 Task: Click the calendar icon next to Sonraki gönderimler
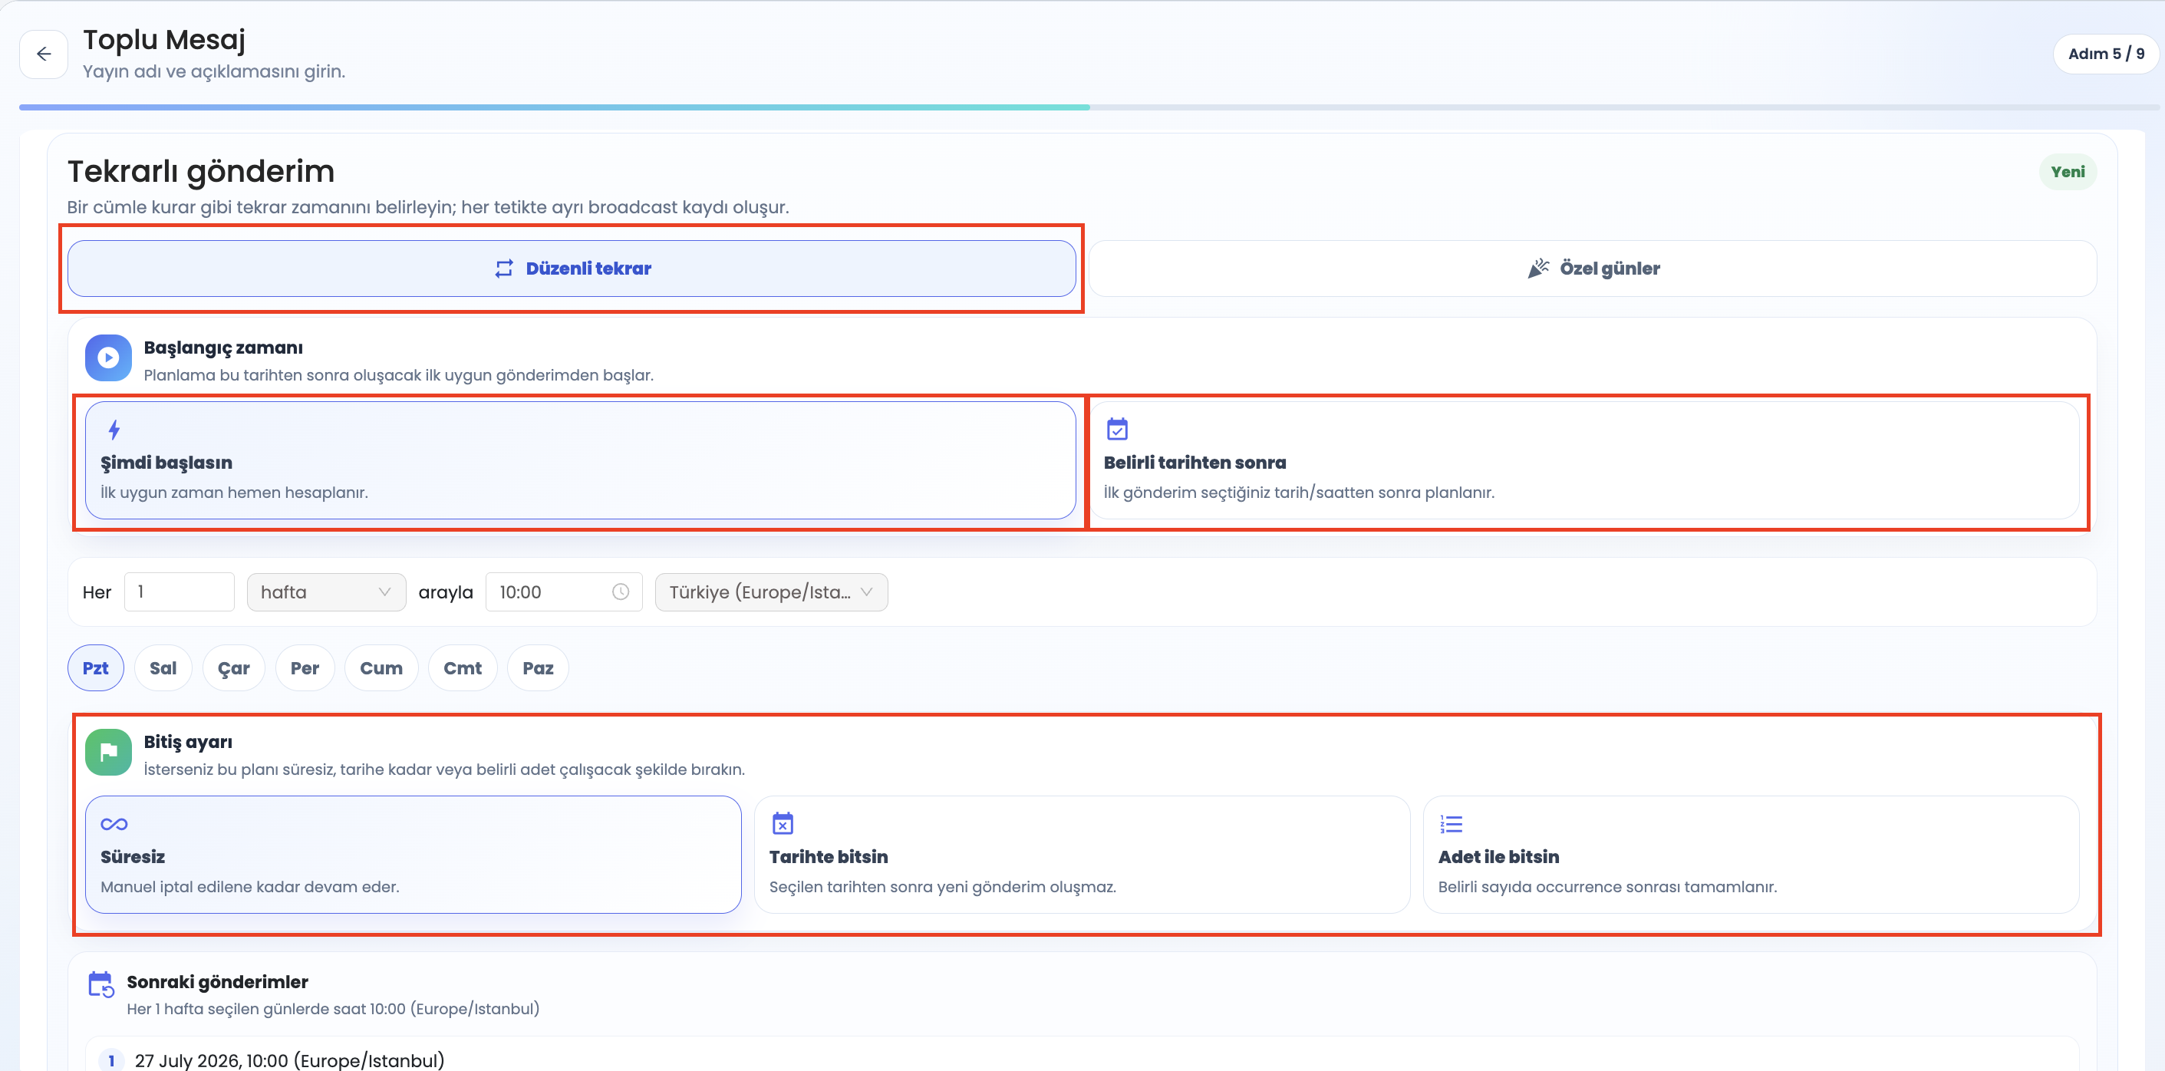101,984
